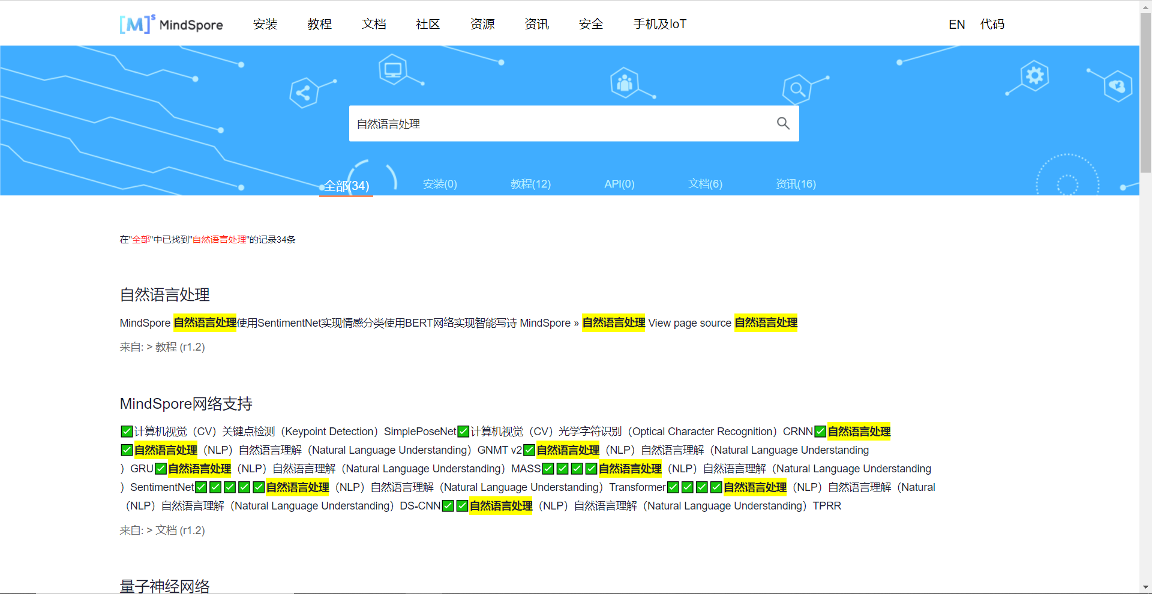
Task: Open the 代码 link in header
Action: (992, 24)
